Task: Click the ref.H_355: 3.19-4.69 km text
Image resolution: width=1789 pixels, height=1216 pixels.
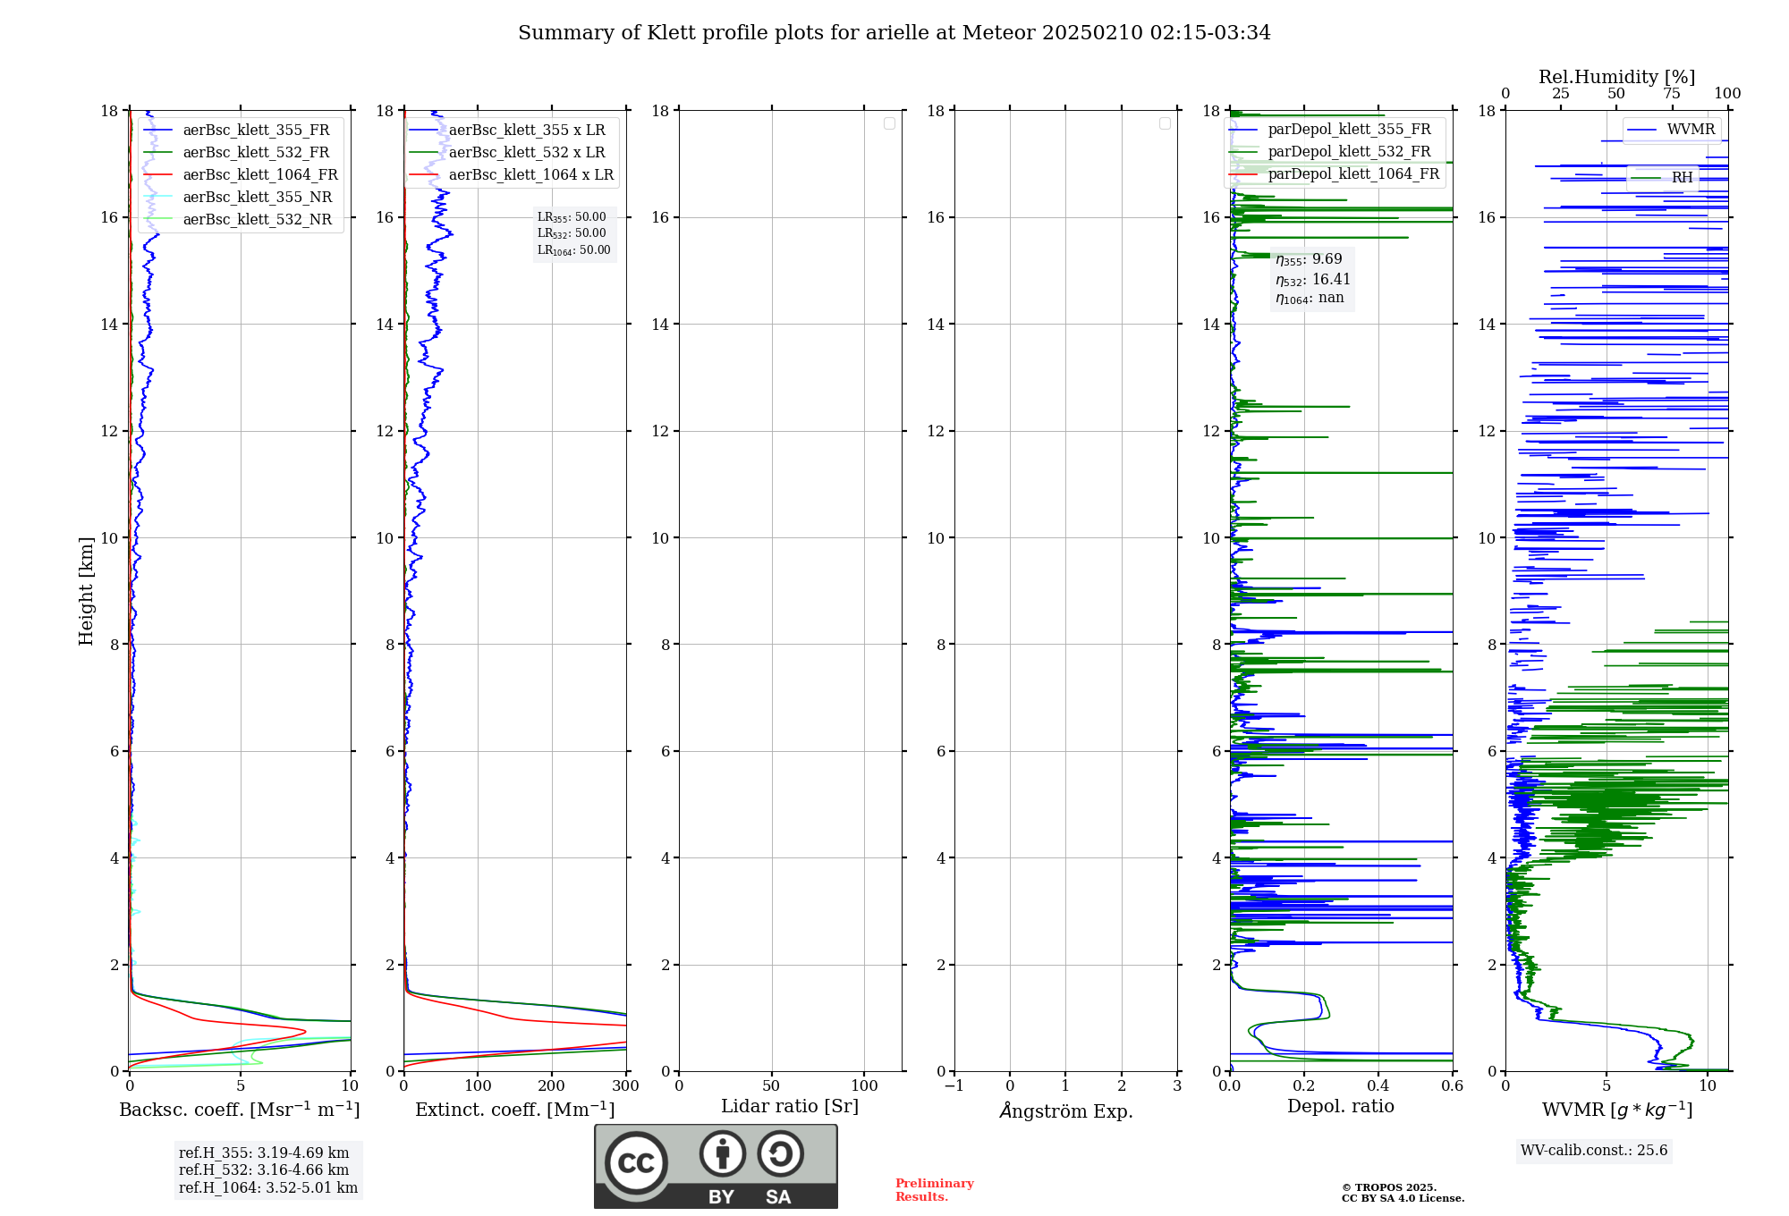Action: pos(264,1153)
